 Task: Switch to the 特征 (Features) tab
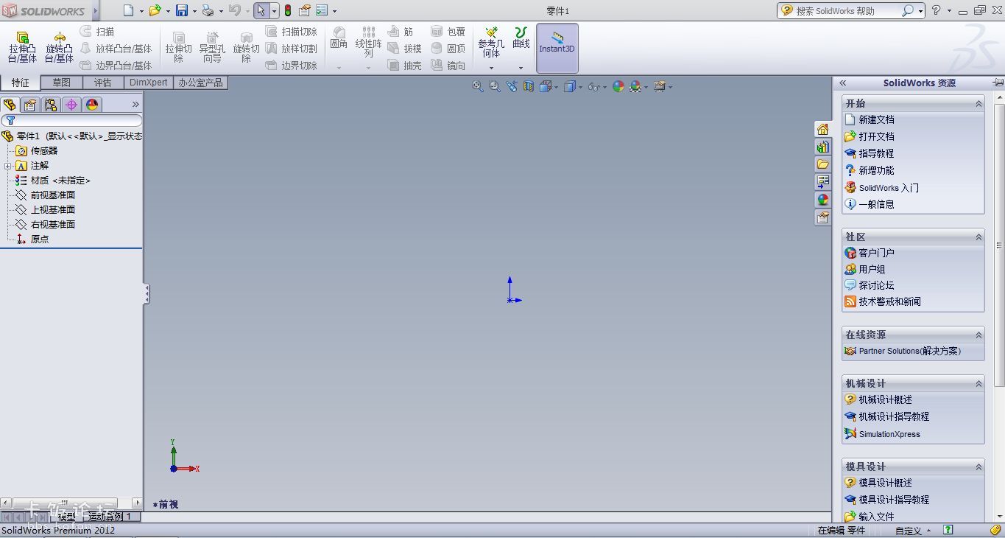point(21,83)
